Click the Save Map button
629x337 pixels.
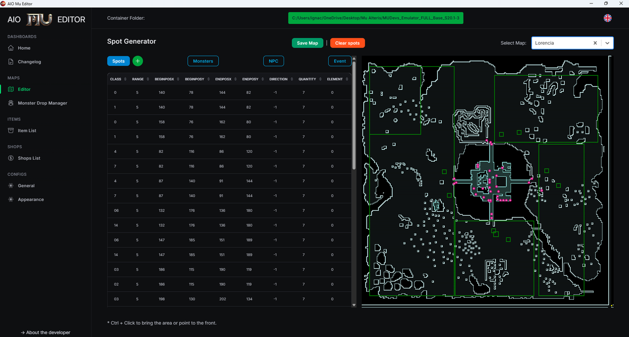pyautogui.click(x=308, y=43)
